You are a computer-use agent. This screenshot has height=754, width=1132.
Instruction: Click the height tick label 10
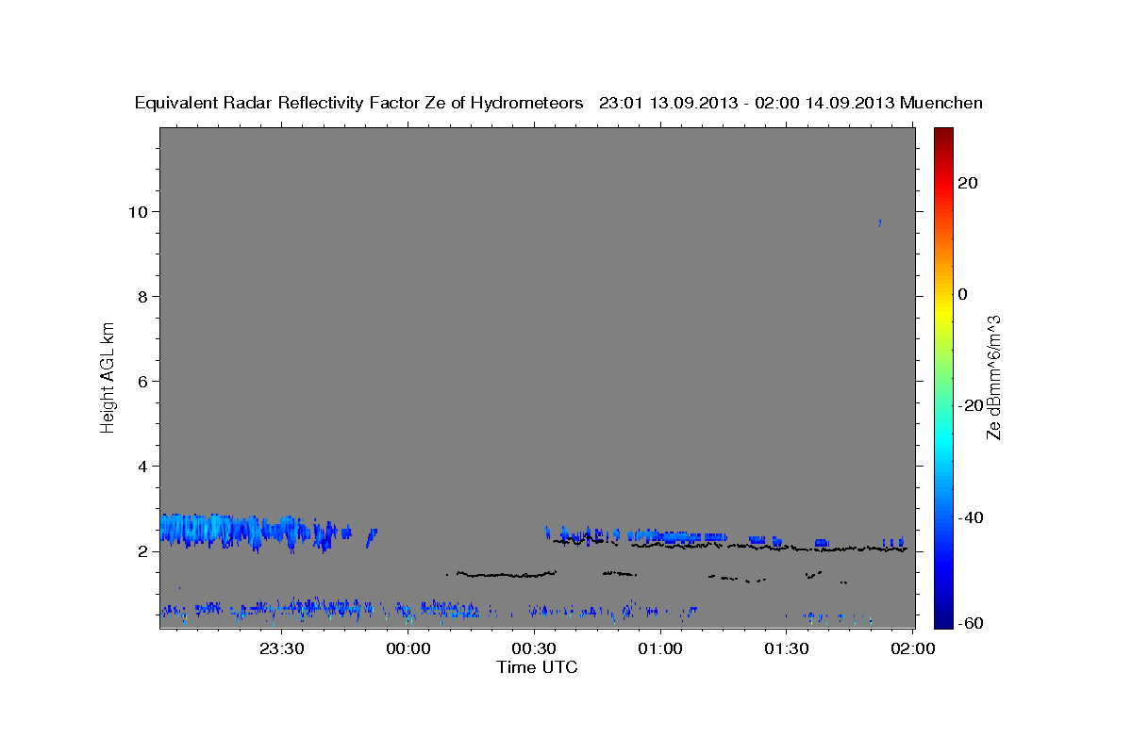pyautogui.click(x=139, y=211)
